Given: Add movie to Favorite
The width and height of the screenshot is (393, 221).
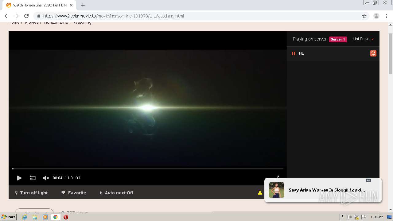Looking at the screenshot, I should tap(74, 193).
